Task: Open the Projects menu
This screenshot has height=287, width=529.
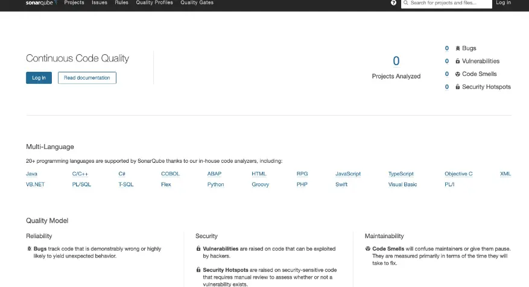Action: tap(74, 2)
